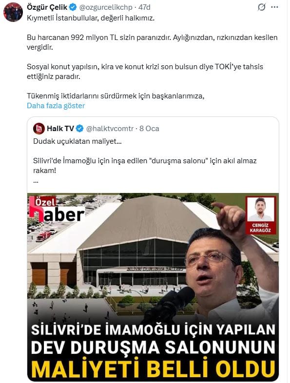
Task: Click the Halk TV logo avatar
Action: [x=39, y=129]
